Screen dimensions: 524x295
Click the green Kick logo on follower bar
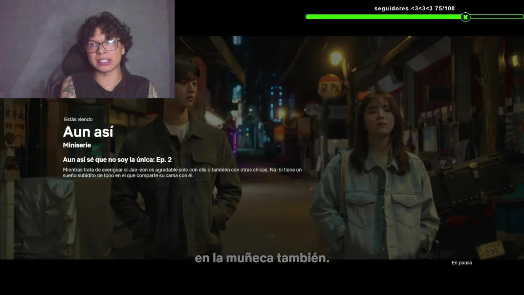[465, 17]
